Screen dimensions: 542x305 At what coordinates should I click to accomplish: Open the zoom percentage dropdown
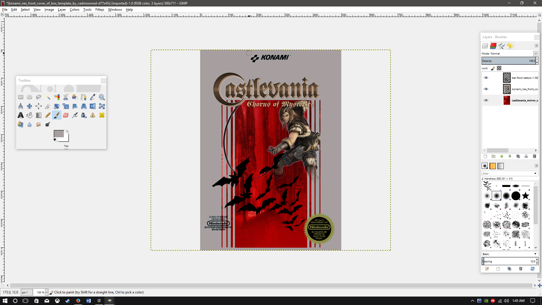click(47, 292)
